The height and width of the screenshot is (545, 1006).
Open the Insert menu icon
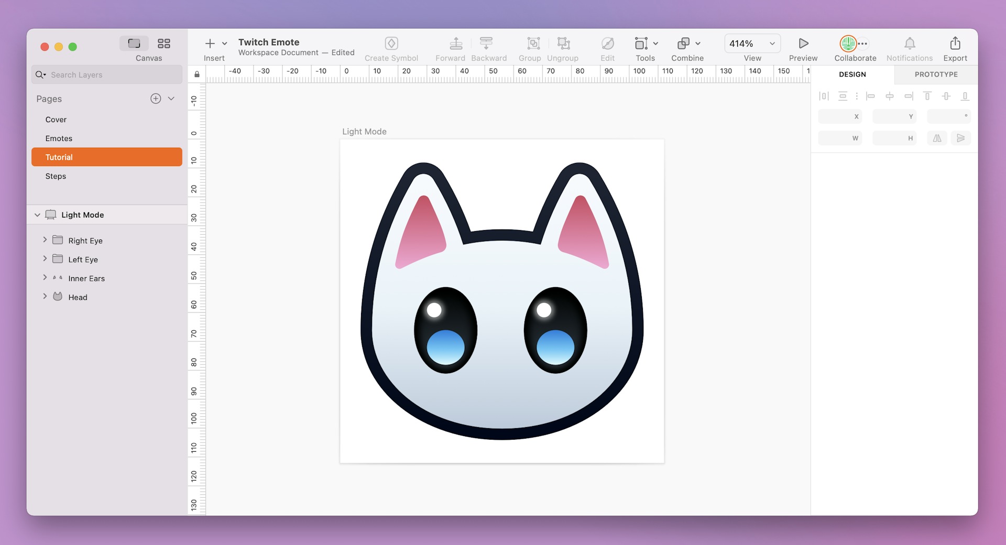(x=210, y=43)
